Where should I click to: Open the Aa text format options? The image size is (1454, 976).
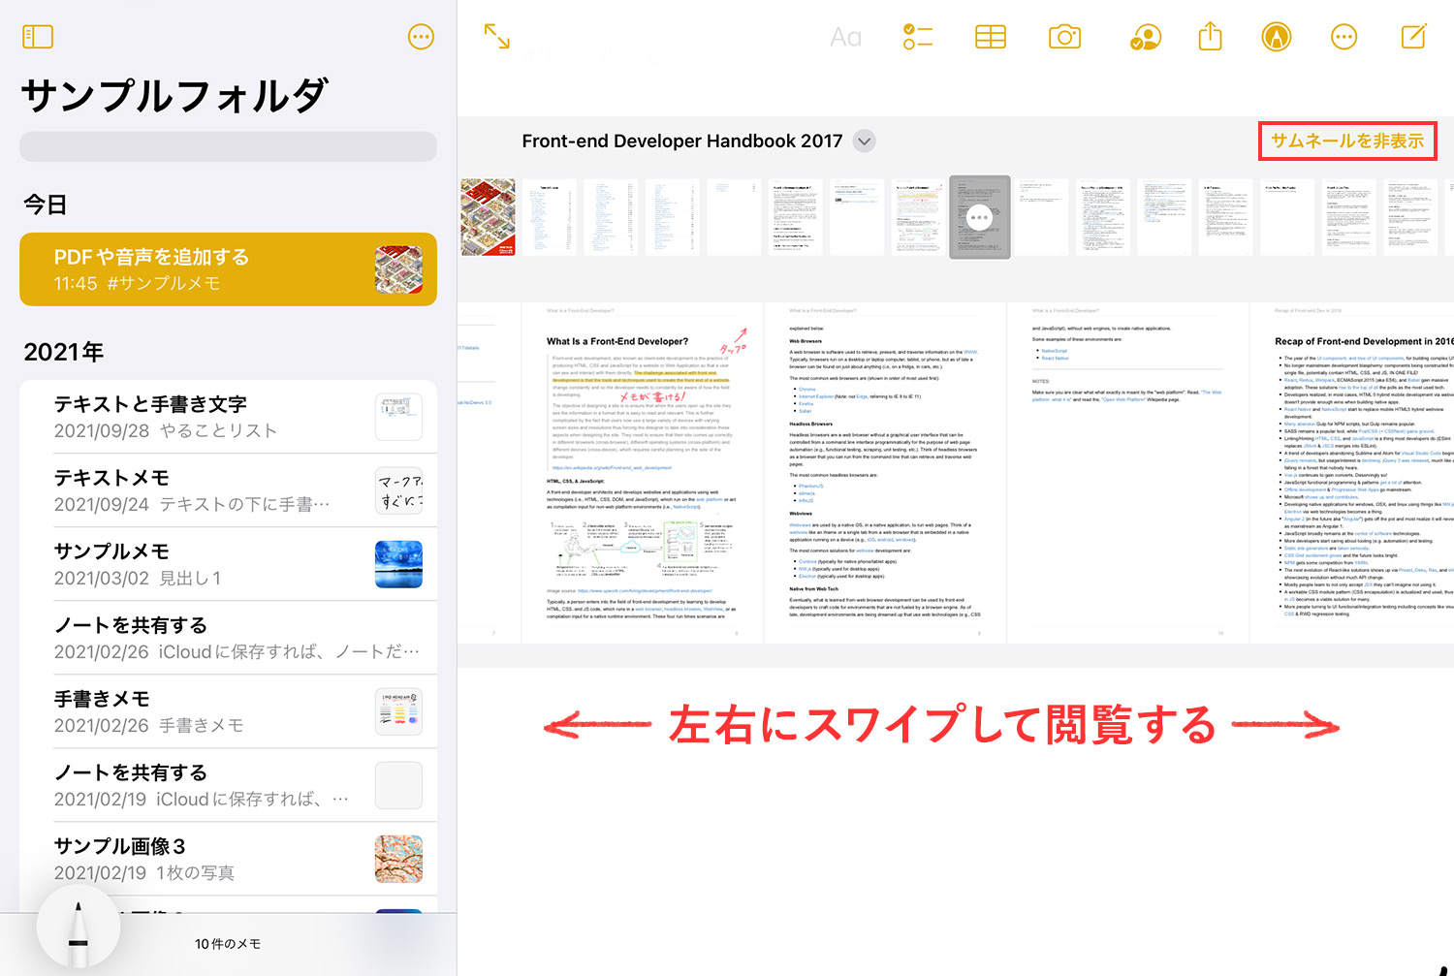[845, 37]
